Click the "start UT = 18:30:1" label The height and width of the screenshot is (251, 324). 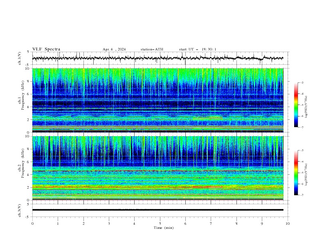click(x=198, y=49)
